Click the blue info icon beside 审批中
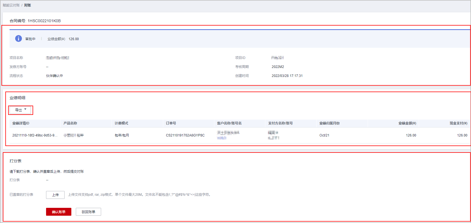This screenshot has width=471, height=223. (x=19, y=39)
